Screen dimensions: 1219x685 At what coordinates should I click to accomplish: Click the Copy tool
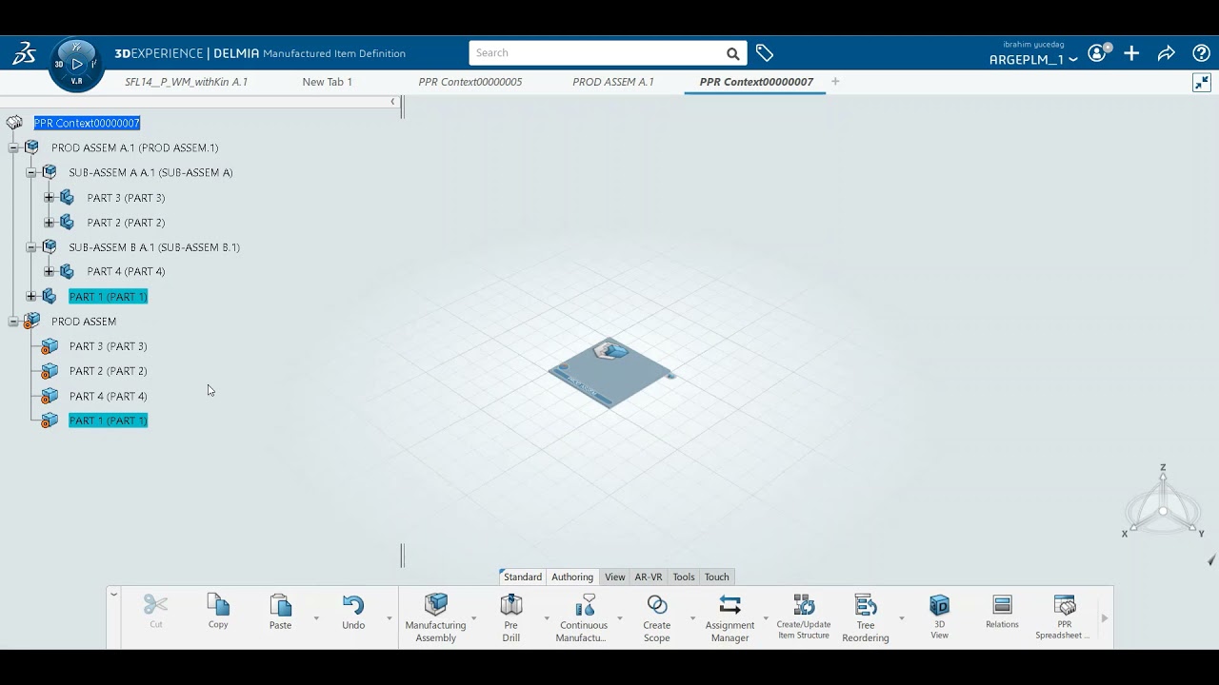tap(218, 611)
